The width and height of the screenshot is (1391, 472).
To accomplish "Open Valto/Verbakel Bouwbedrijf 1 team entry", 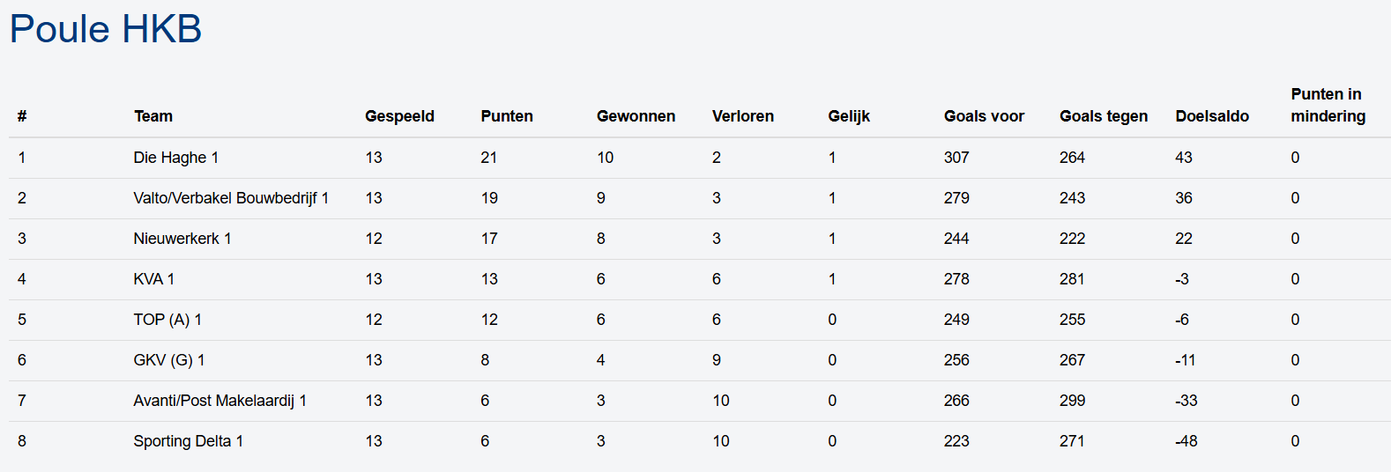I will pyautogui.click(x=231, y=198).
